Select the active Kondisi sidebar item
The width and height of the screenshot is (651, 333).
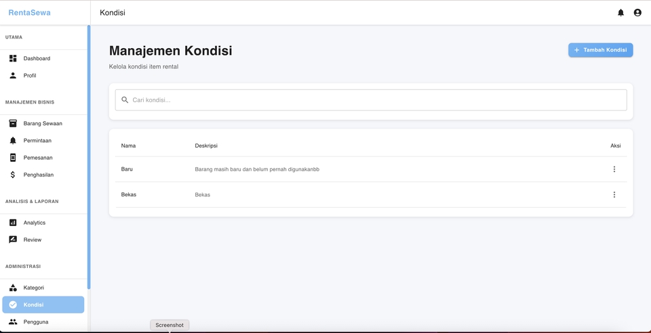(x=43, y=305)
